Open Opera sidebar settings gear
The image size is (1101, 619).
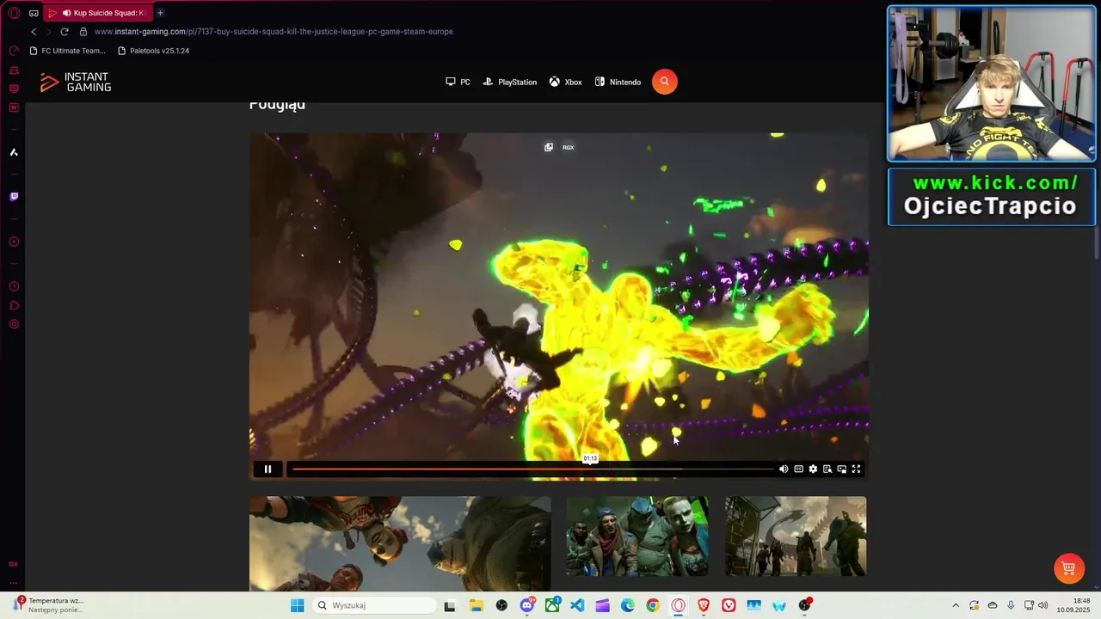click(14, 324)
